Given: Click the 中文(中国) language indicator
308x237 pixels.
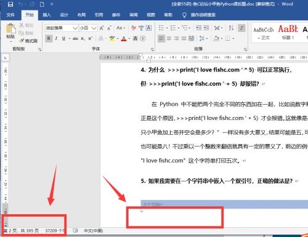Looking at the screenshot, I should click(x=94, y=231).
